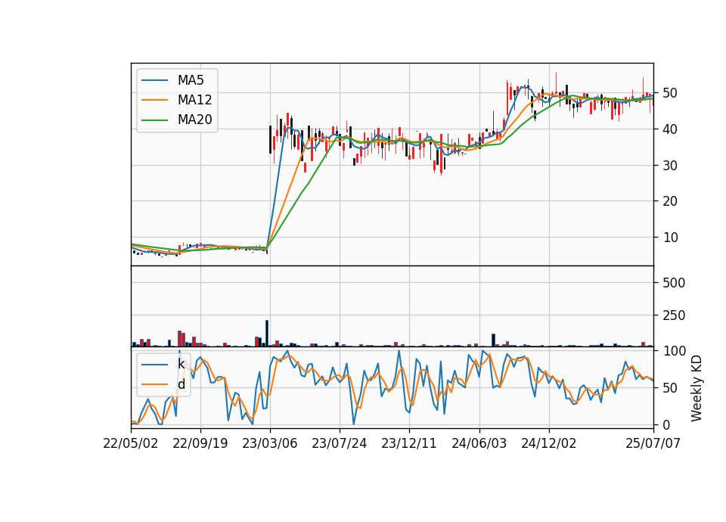Click the 22/09/19 date tick label
The height and width of the screenshot is (522, 726).
pos(200,443)
